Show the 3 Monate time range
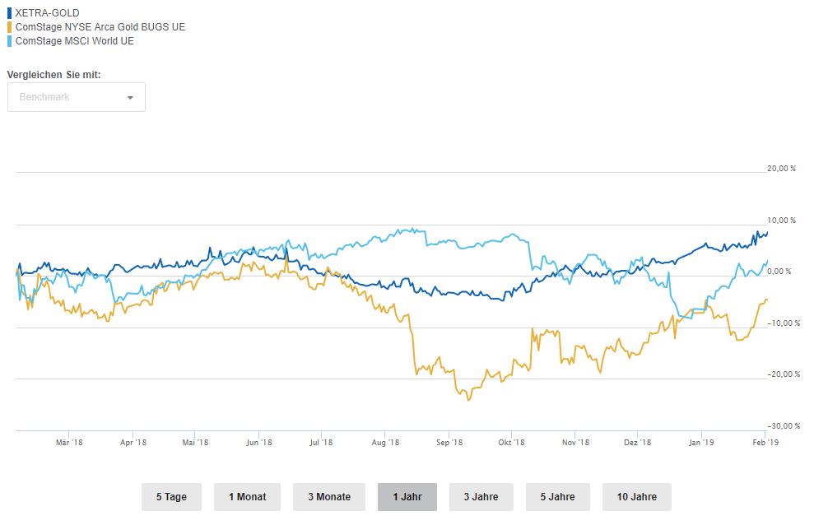The image size is (814, 525). pos(329,497)
